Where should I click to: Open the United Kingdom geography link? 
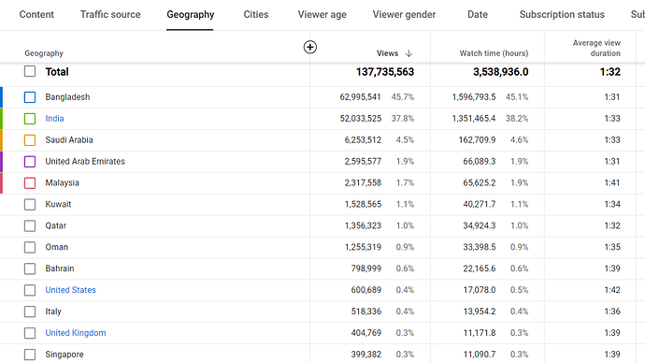(x=76, y=333)
